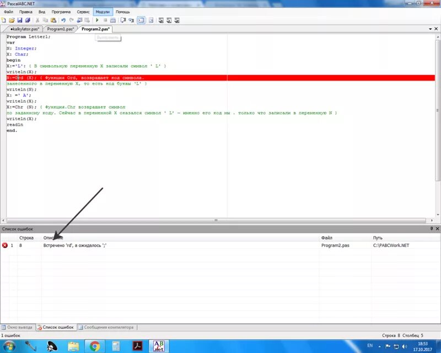Image resolution: width=441 pixels, height=353 pixels.
Task: Click the 'Строка 8 Столбец 5' status indicator
Action: [x=402, y=335]
